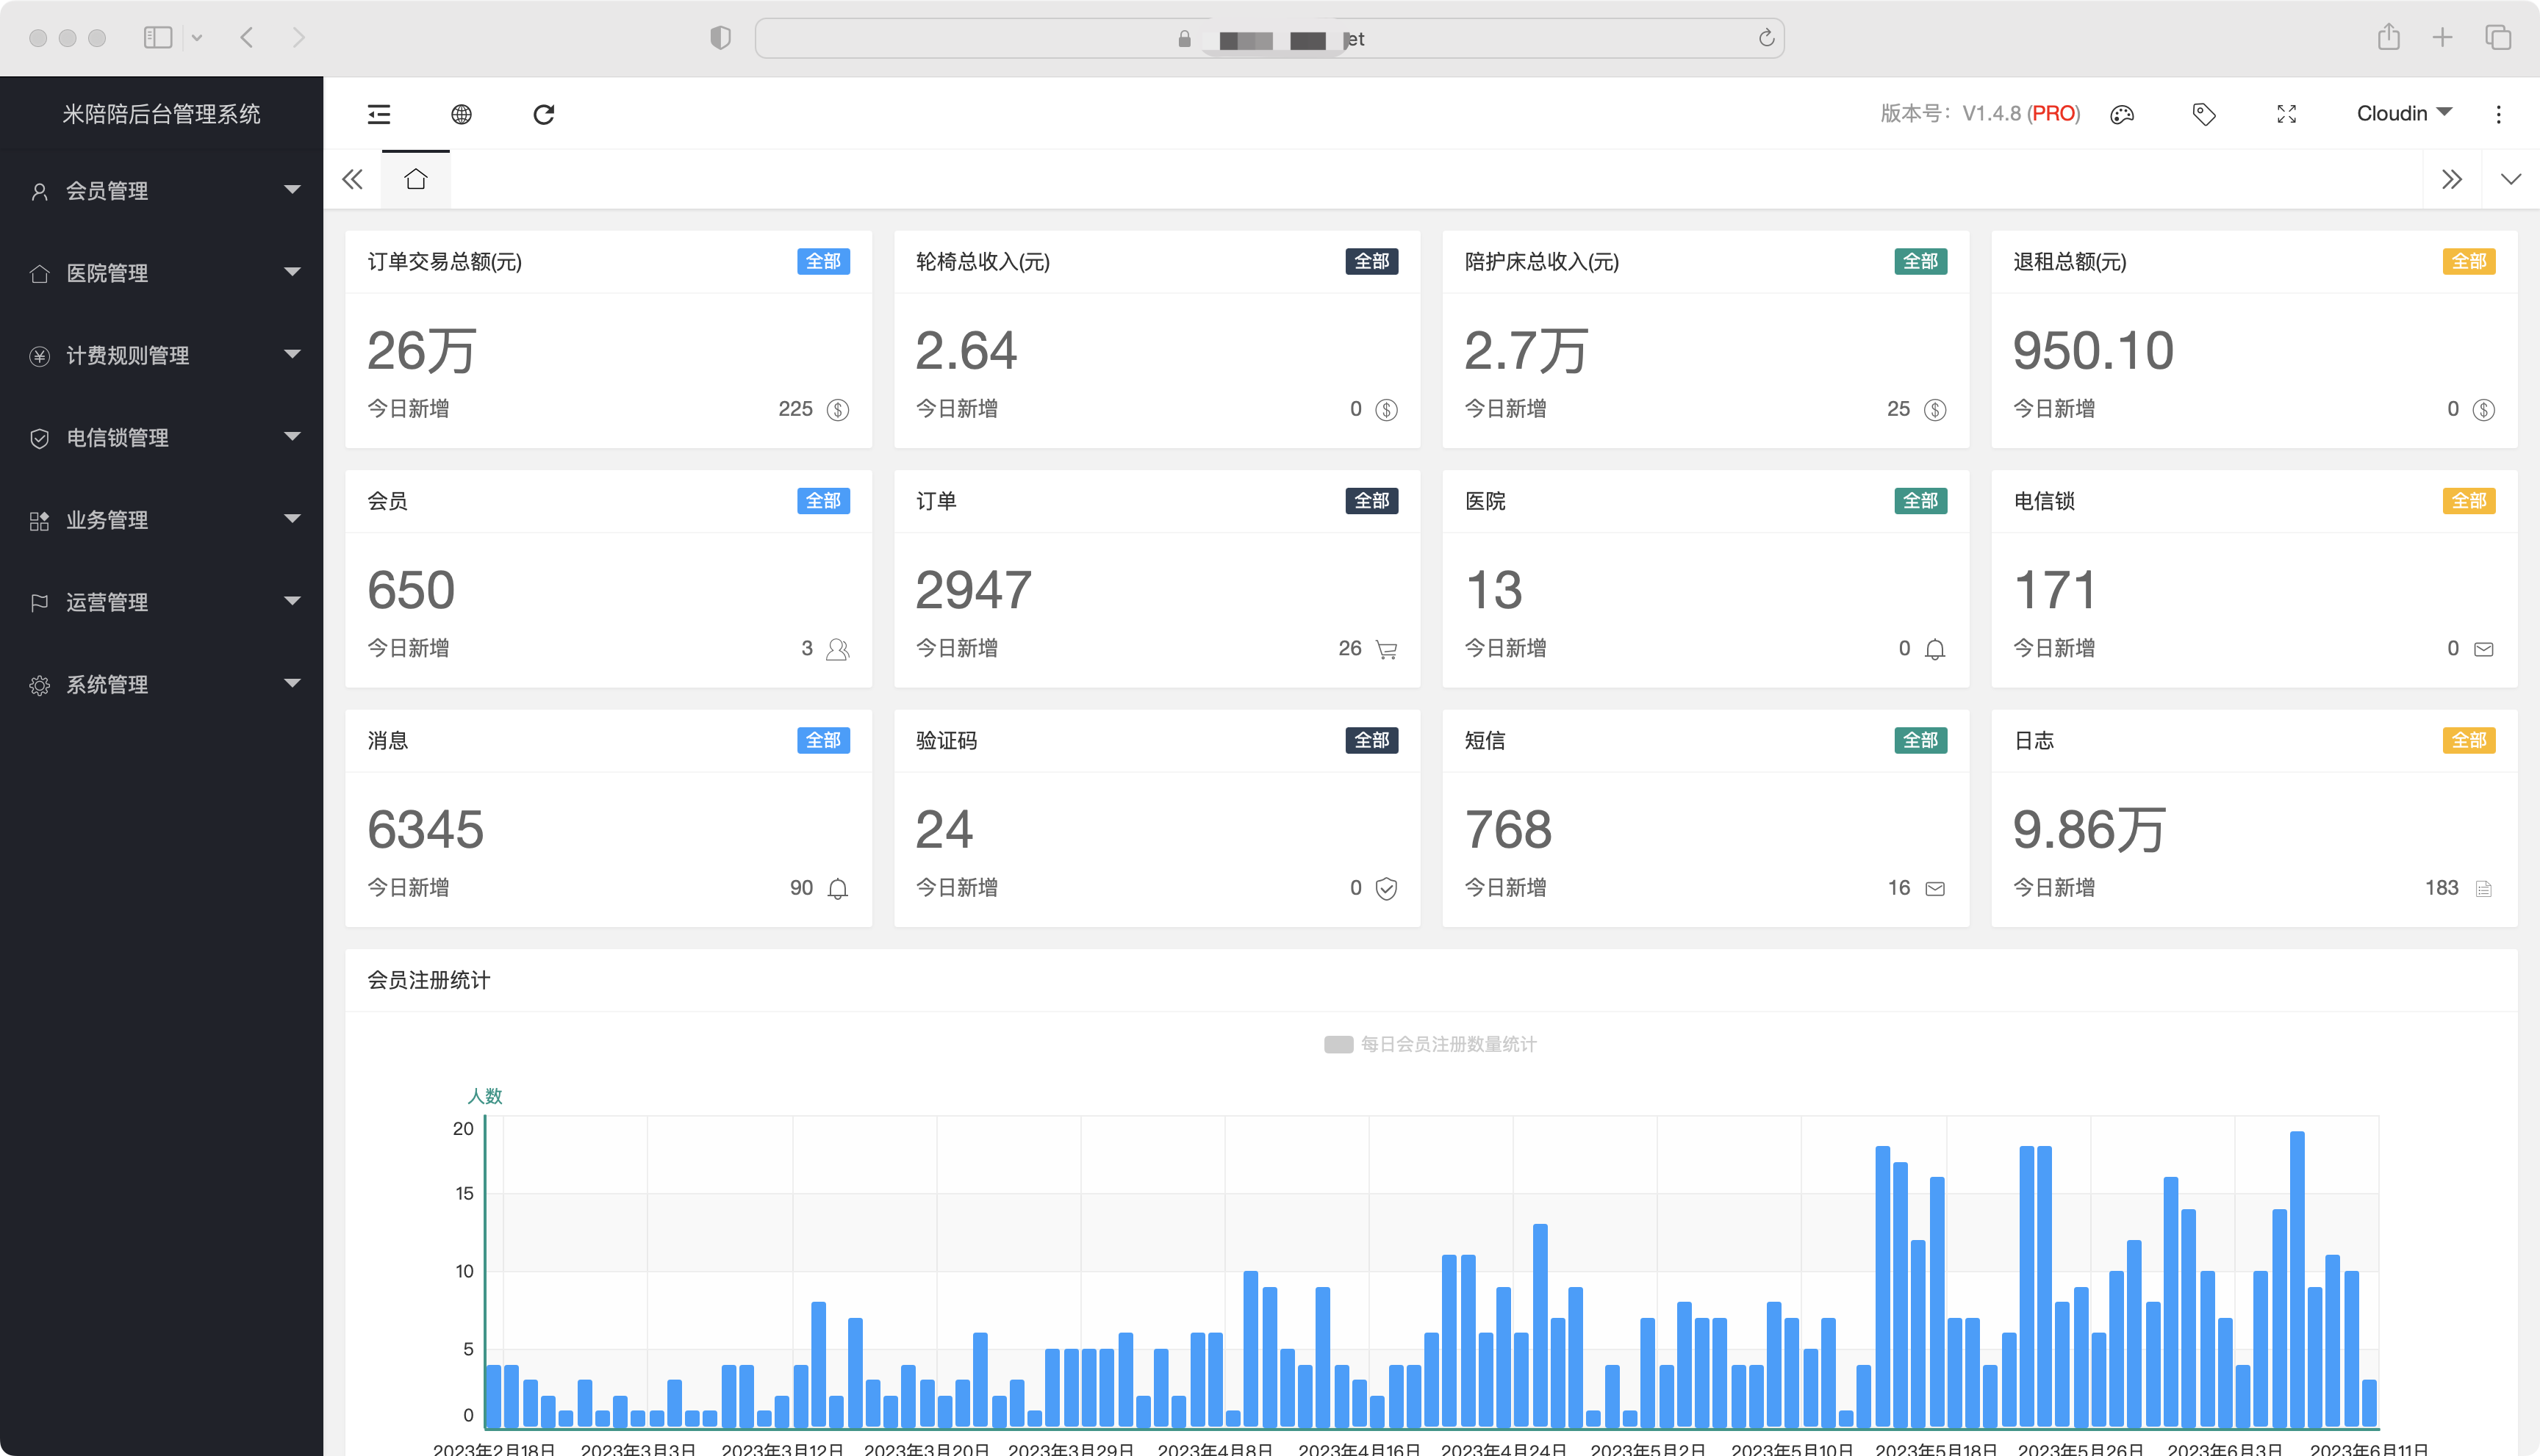Screen dimensions: 2540x1456
Task: Open the Cloudin user dropdown
Action: pyautogui.click(x=2403, y=113)
